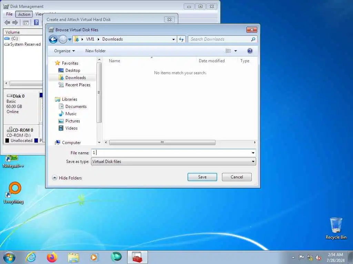
Task: Collapse with Hide Folders
Action: point(67,178)
